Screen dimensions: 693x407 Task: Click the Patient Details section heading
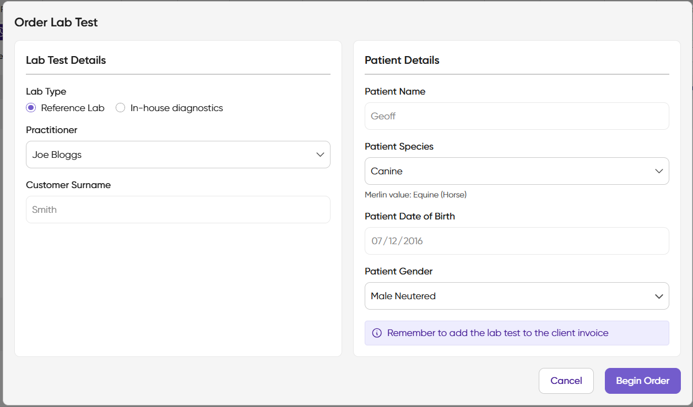pyautogui.click(x=402, y=60)
